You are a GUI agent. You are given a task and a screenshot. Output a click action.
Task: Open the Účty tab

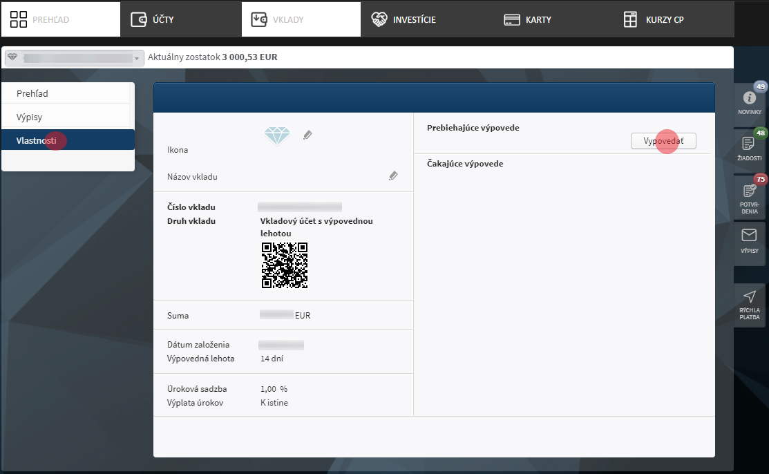180,19
